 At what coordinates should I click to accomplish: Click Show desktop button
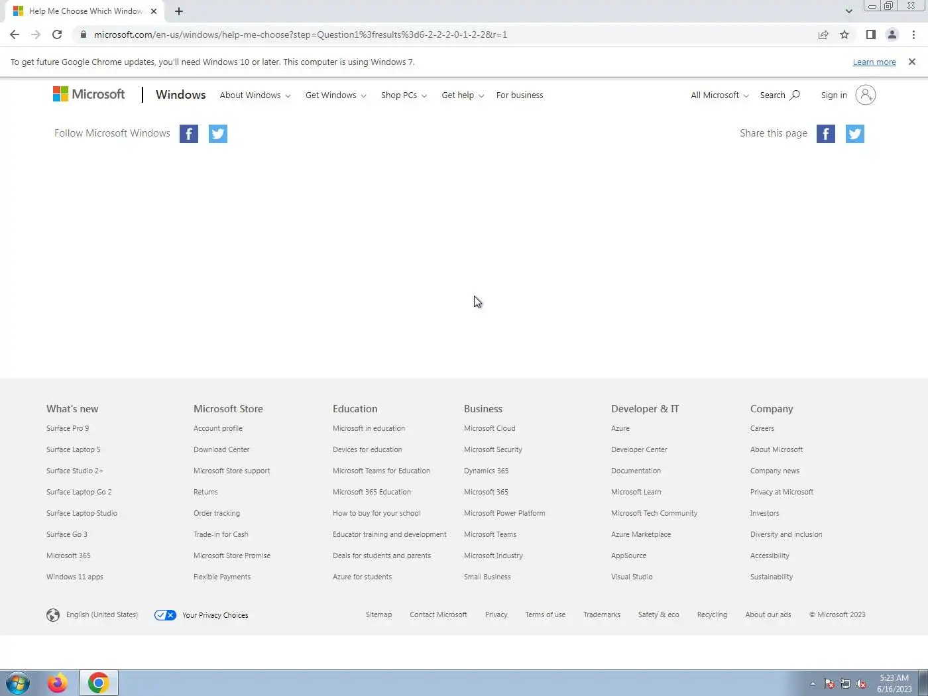[923, 683]
